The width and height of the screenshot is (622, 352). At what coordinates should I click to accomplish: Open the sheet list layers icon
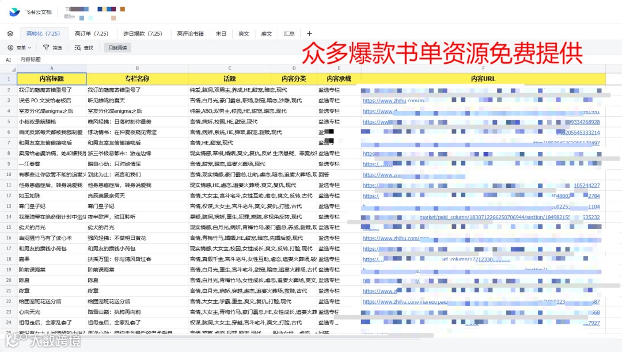tap(10, 34)
